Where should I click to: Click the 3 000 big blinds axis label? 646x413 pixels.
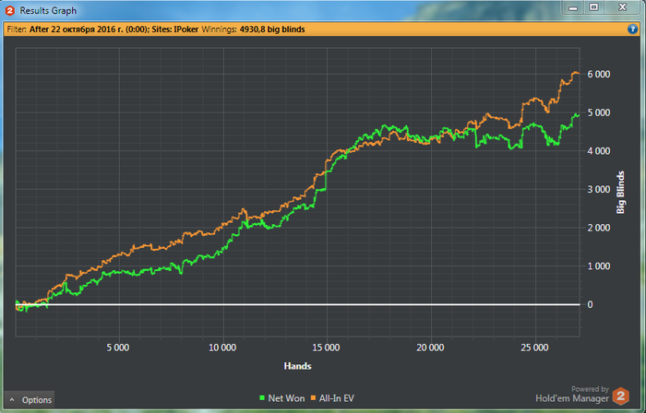click(599, 189)
